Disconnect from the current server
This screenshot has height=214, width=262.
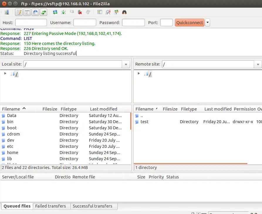pos(80,12)
